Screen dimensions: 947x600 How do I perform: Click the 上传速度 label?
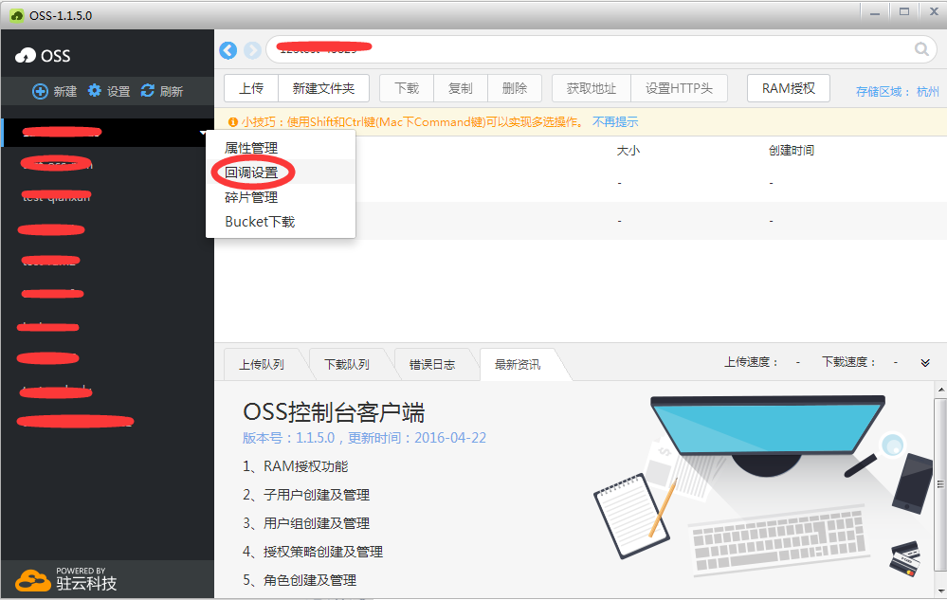click(x=752, y=362)
